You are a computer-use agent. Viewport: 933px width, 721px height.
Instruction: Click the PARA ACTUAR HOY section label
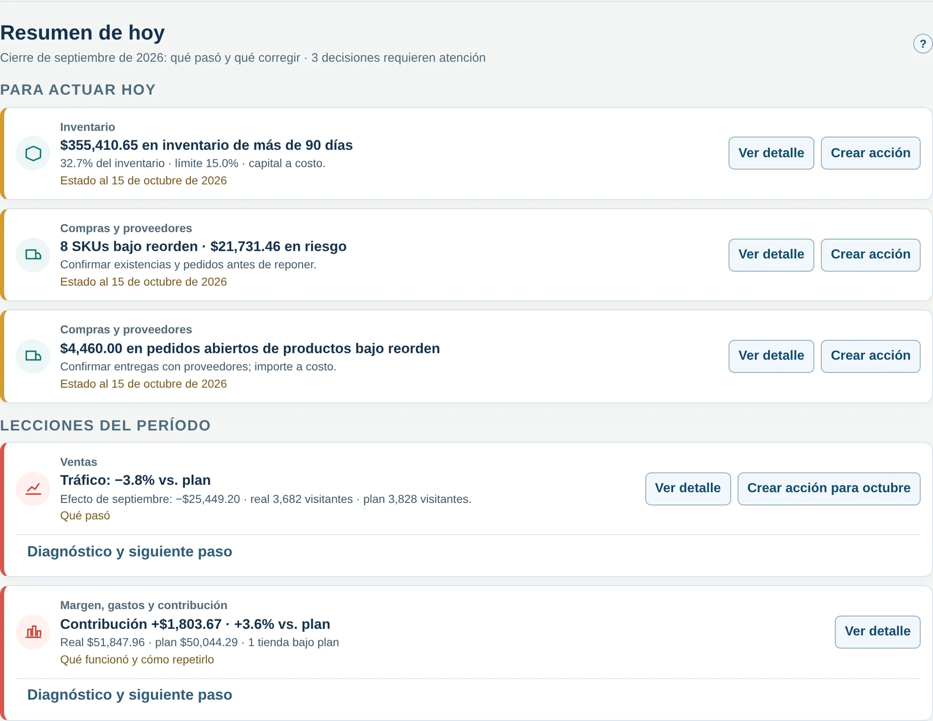click(78, 90)
